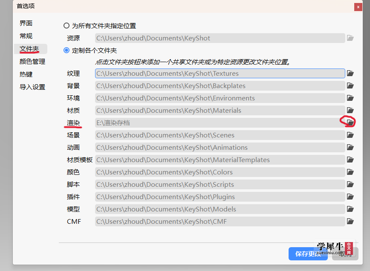Click the 资源 KeyShot path field
Image resolution: width=370 pixels, height=271 pixels.
[x=220, y=38]
